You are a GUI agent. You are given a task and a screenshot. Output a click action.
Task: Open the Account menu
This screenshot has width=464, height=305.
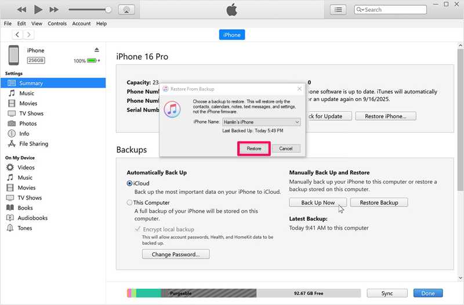(81, 23)
